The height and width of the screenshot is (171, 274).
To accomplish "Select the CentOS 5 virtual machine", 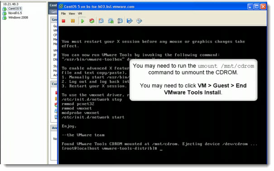I will click(14, 9).
